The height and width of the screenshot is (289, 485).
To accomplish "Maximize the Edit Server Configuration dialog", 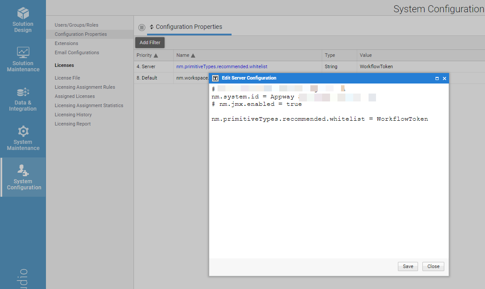I will coord(437,78).
